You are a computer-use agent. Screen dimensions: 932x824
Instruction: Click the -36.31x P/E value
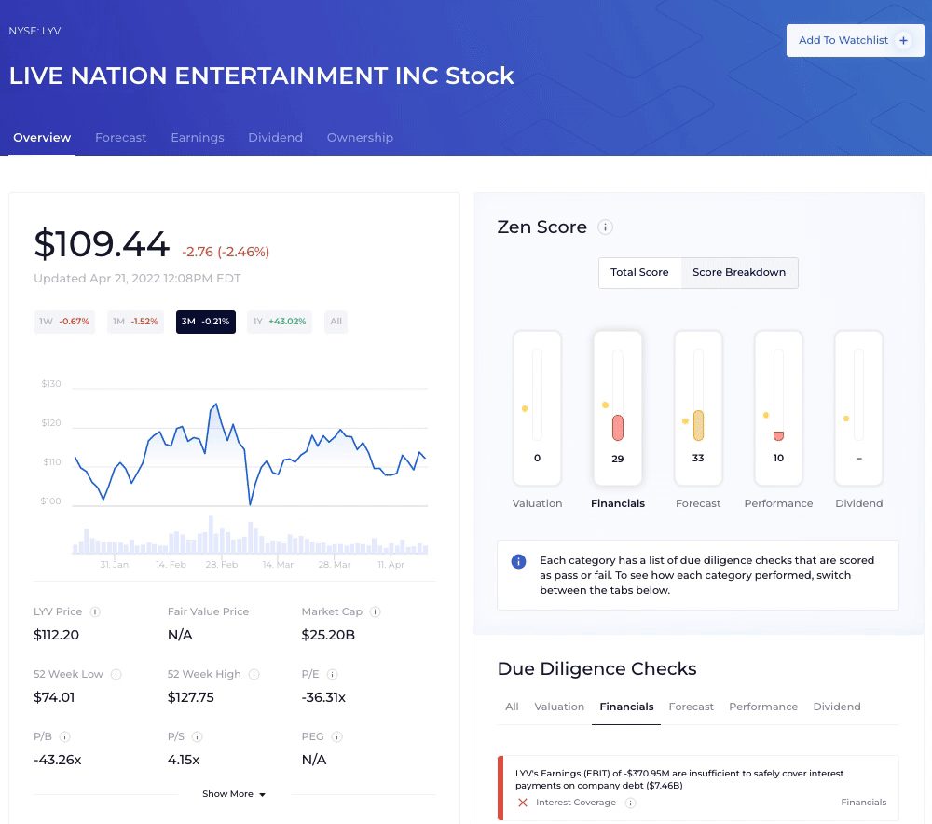[323, 697]
